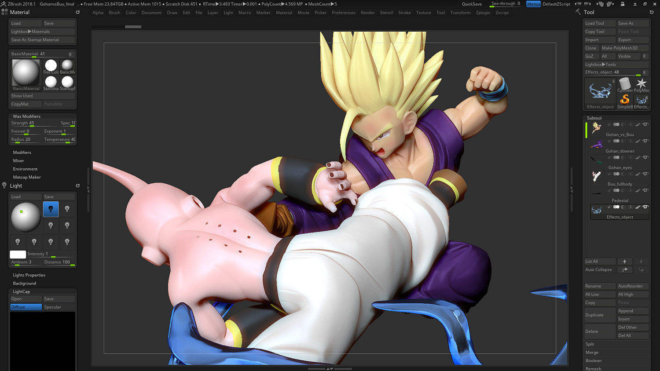The height and width of the screenshot is (371, 660).
Task: Pick the Flat Color material sphere
Action: point(51,66)
